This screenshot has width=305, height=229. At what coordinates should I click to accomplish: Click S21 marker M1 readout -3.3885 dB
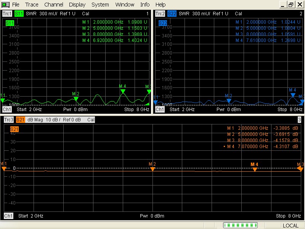286,128
